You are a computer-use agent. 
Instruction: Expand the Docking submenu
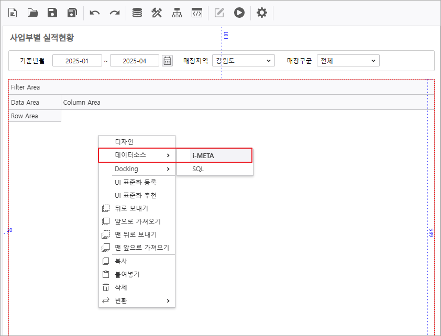point(137,169)
